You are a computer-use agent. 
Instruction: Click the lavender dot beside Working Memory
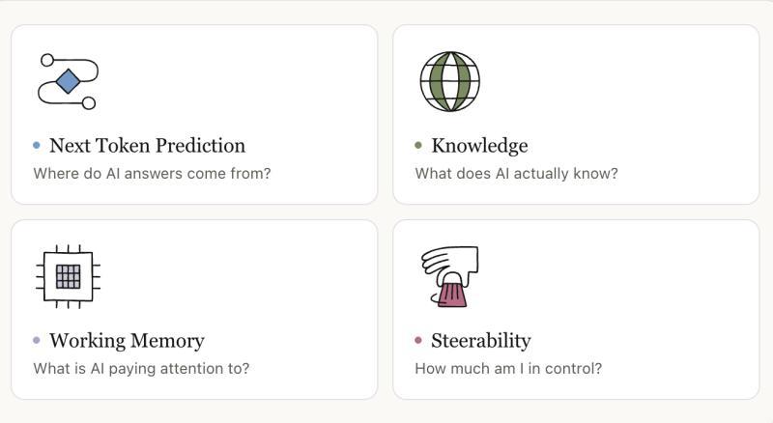pos(37,340)
